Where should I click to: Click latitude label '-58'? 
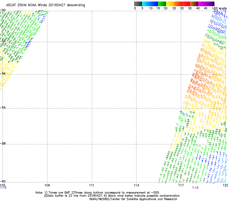pyautogui.click(x=3, y=143)
